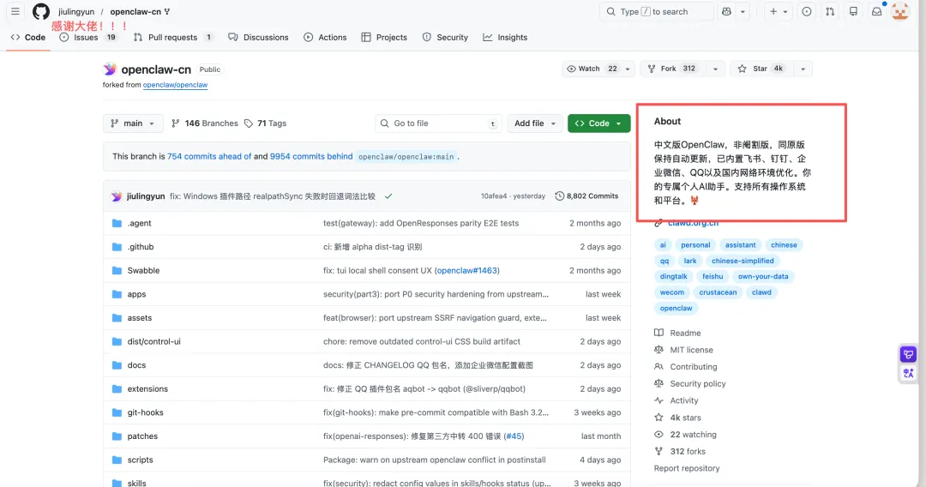Screen dimensions: 926x487
Task: Click the commit status check mark
Action: point(388,196)
